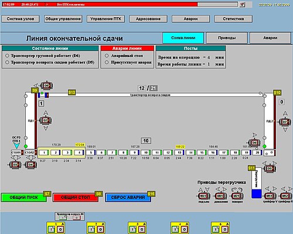Select conveyor position 4
This screenshot has height=234, width=293.
click(79, 153)
